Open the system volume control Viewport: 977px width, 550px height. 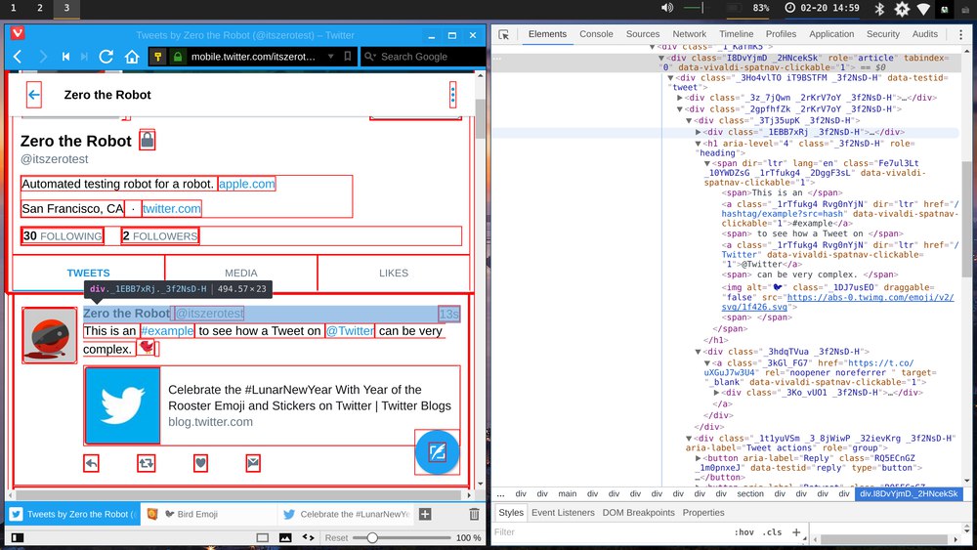667,8
